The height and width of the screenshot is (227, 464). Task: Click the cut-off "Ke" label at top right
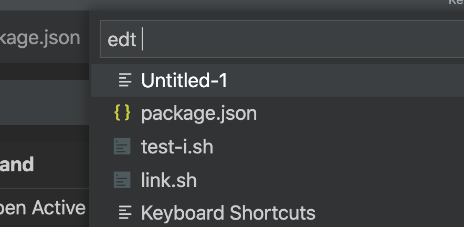click(x=456, y=3)
